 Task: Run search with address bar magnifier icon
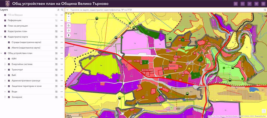click(265, 10)
